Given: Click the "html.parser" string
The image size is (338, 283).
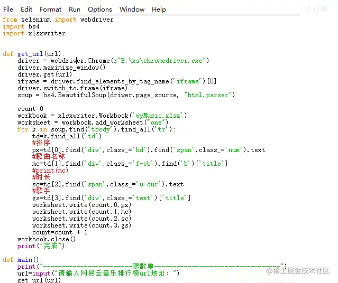Looking at the screenshot, I should tap(209, 95).
